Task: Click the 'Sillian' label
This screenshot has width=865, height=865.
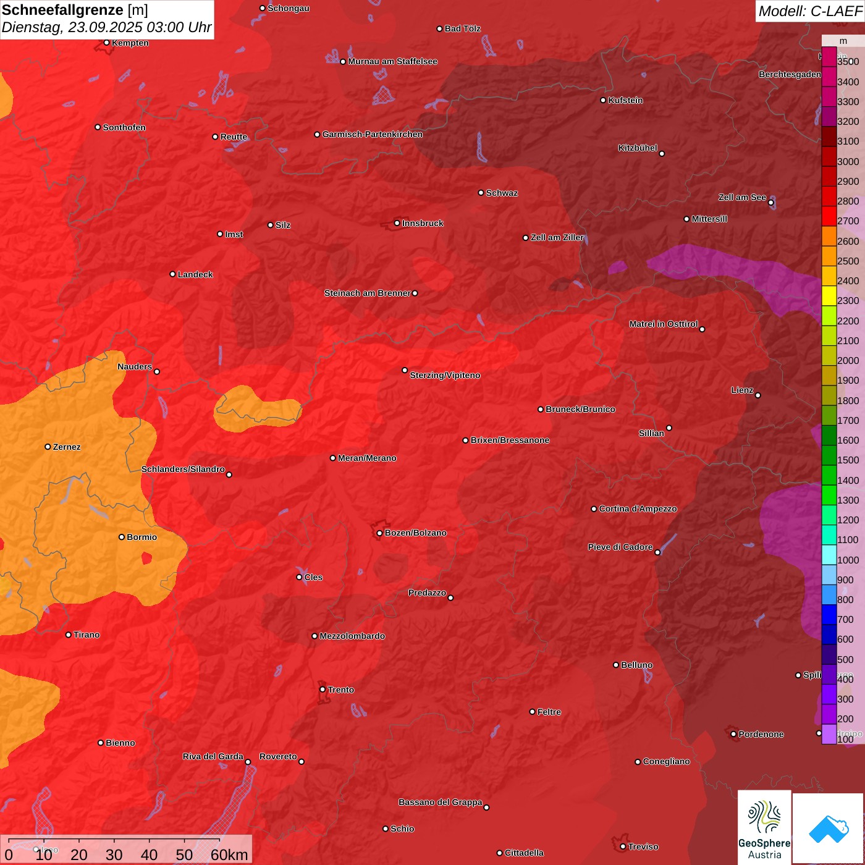Action: click(x=651, y=433)
